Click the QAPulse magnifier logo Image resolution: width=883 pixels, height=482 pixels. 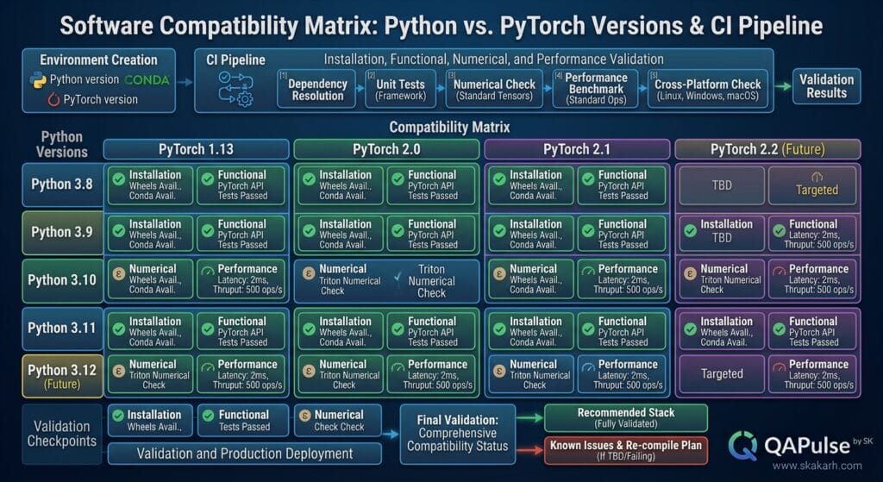(742, 446)
